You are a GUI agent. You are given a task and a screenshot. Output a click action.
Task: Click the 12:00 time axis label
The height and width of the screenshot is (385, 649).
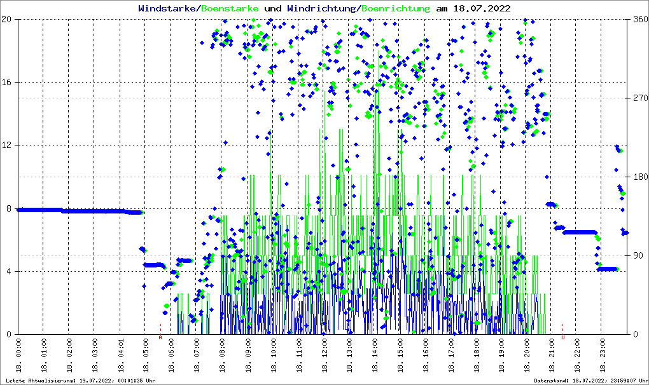tap(324, 356)
